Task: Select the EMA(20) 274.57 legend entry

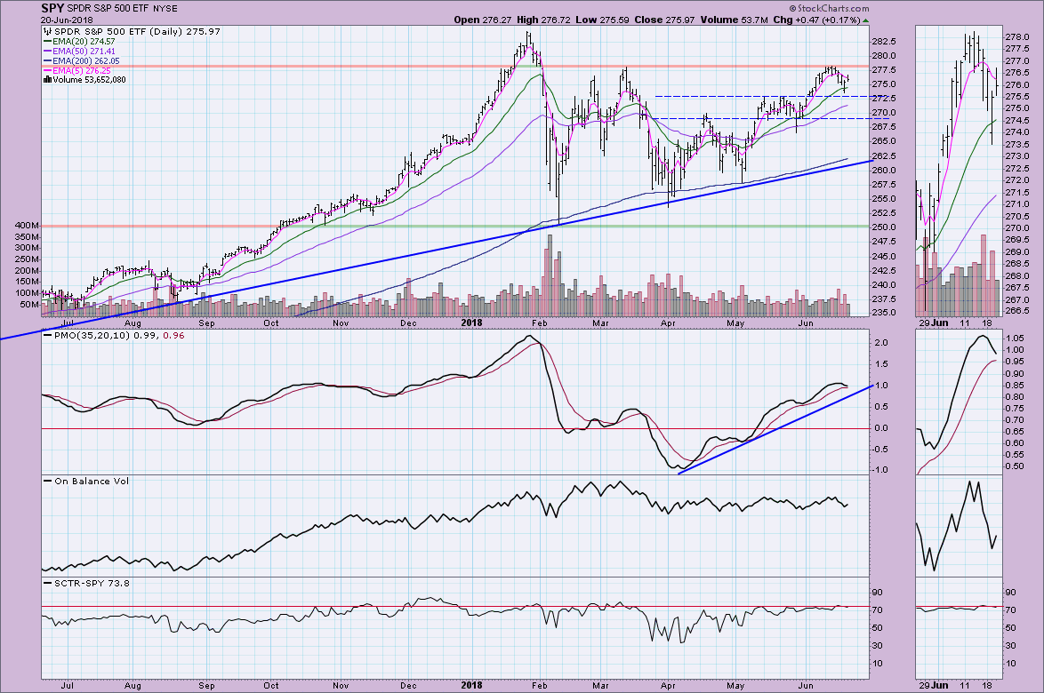Action: coord(84,41)
